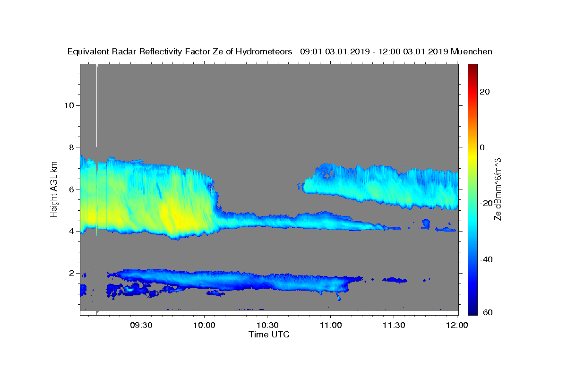Click the colorbar value '-60'
567x378 pixels.
click(x=485, y=312)
